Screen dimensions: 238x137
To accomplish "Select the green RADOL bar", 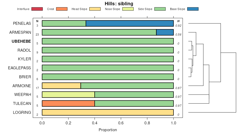I will point(108,50).
